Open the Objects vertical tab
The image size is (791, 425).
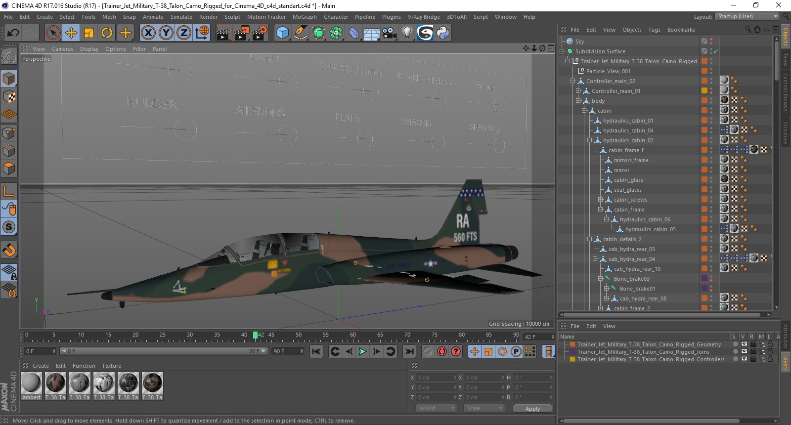pyautogui.click(x=786, y=36)
